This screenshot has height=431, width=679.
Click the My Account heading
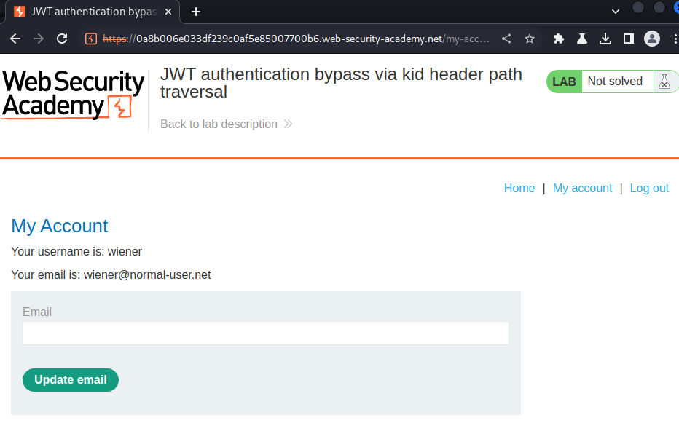[x=59, y=226]
